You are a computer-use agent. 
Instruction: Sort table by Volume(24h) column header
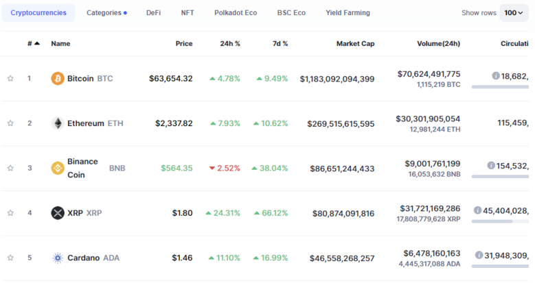438,44
